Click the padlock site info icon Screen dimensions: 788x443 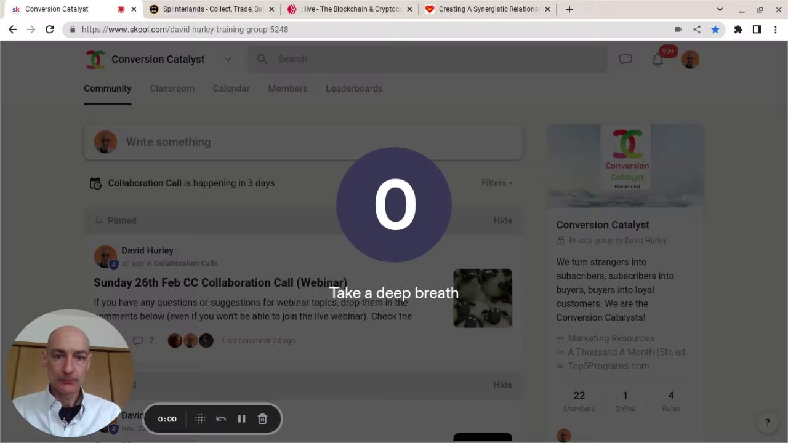[73, 29]
